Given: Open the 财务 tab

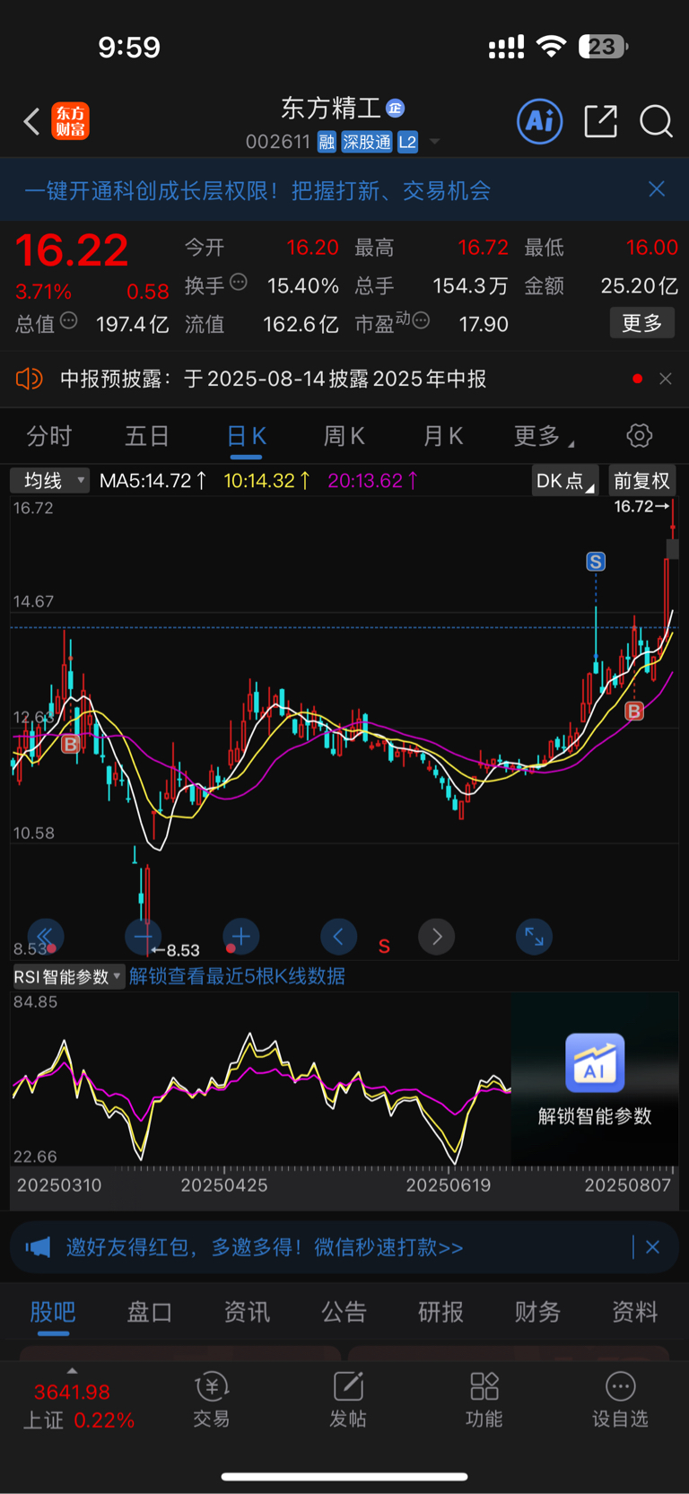Looking at the screenshot, I should point(537,1312).
